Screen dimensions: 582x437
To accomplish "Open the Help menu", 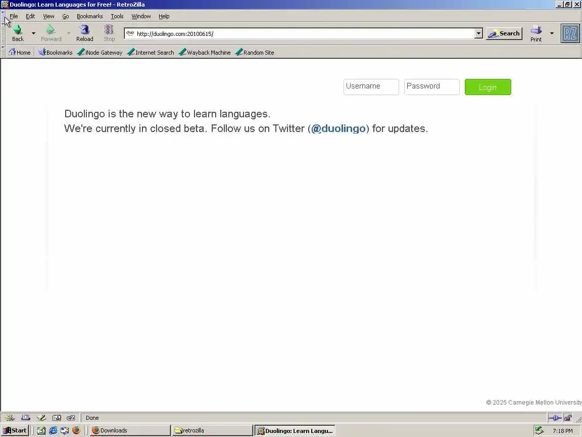I will point(164,16).
